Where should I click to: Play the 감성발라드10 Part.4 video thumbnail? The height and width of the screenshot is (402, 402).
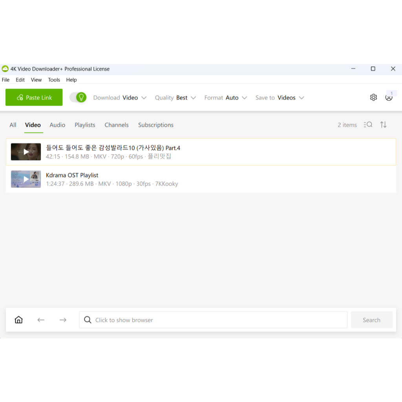click(26, 152)
